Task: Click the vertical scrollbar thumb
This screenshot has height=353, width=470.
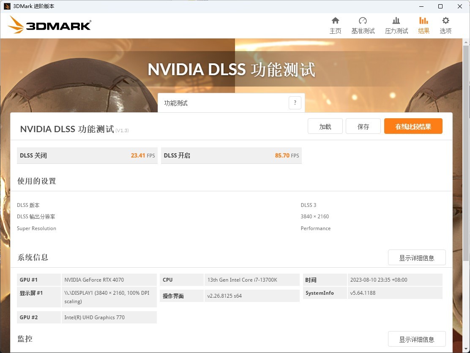Action: (466, 153)
